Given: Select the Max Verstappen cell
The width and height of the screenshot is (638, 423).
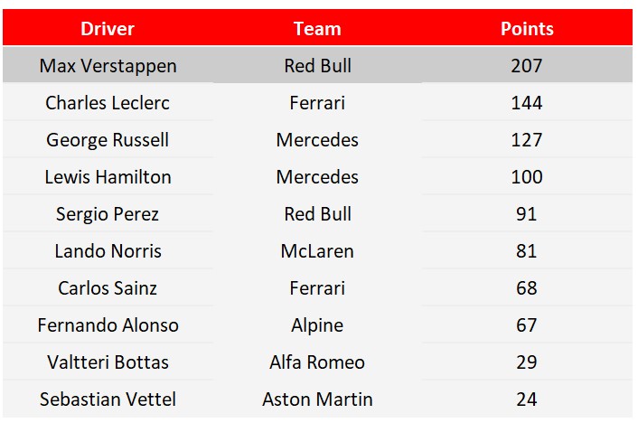Looking at the screenshot, I should pos(108,66).
